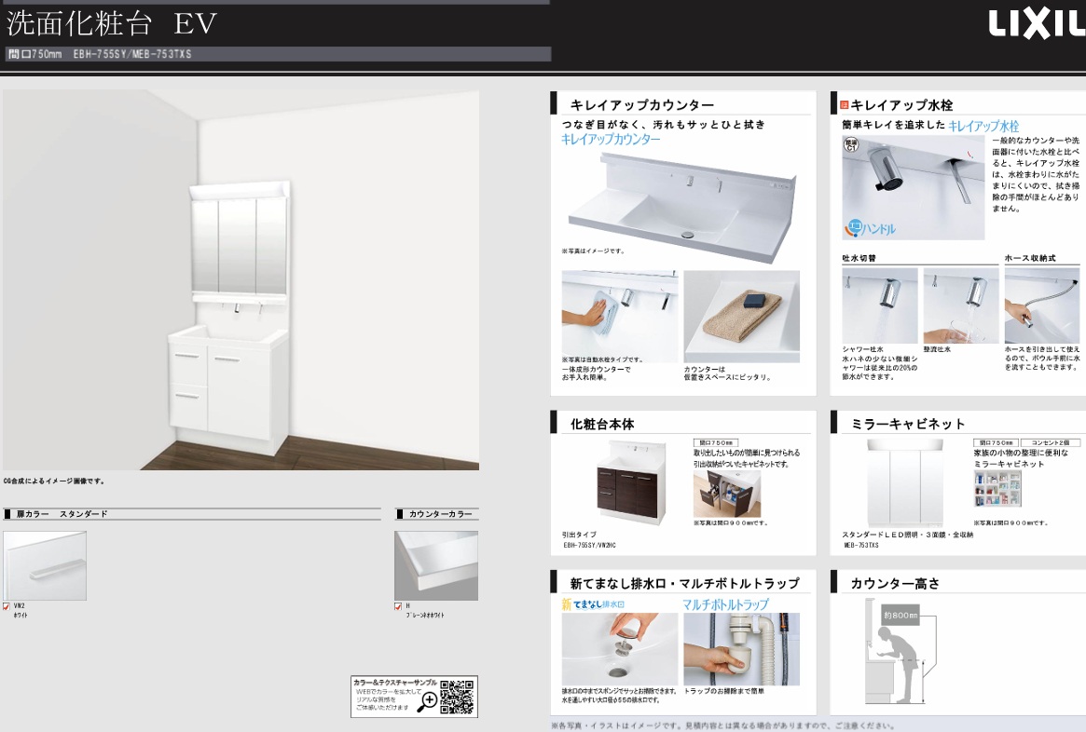Select the counter color swatch image
The height and width of the screenshot is (732, 1086).
click(436, 565)
